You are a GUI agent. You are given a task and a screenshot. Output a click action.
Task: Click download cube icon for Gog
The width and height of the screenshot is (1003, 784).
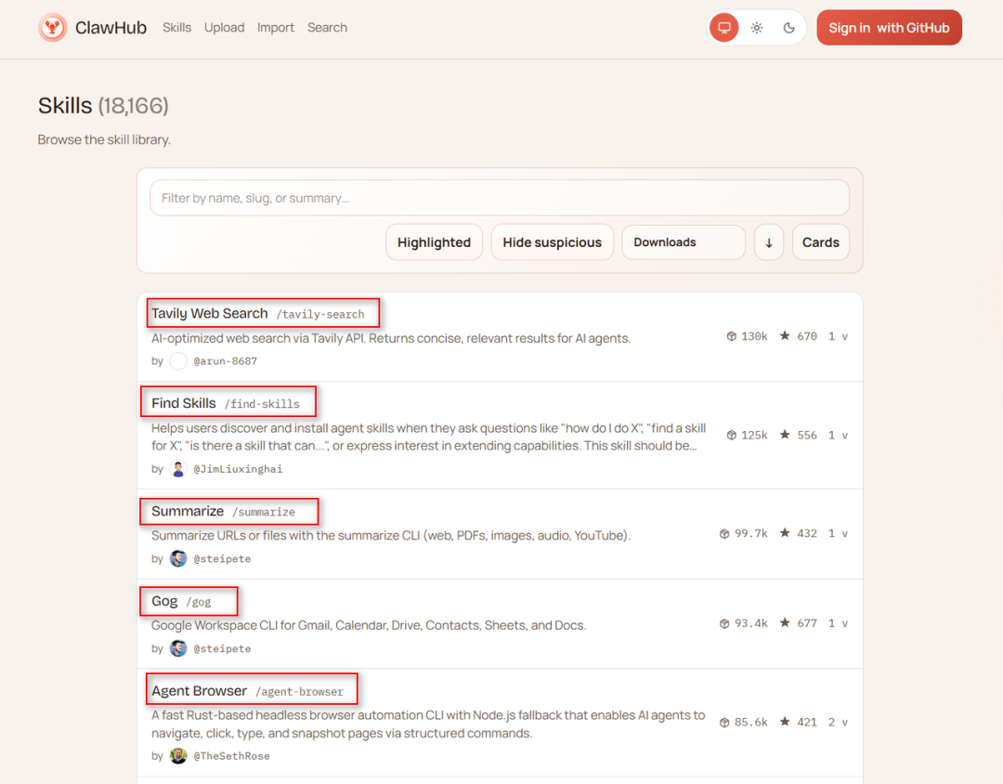point(724,623)
